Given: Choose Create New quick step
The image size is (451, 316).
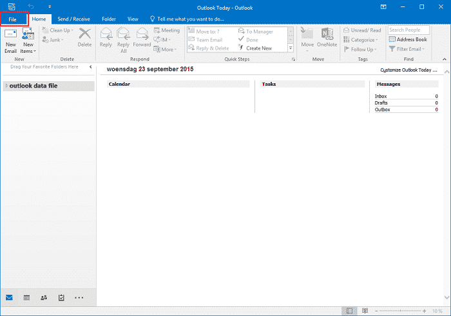Looking at the screenshot, I should tap(255, 48).
